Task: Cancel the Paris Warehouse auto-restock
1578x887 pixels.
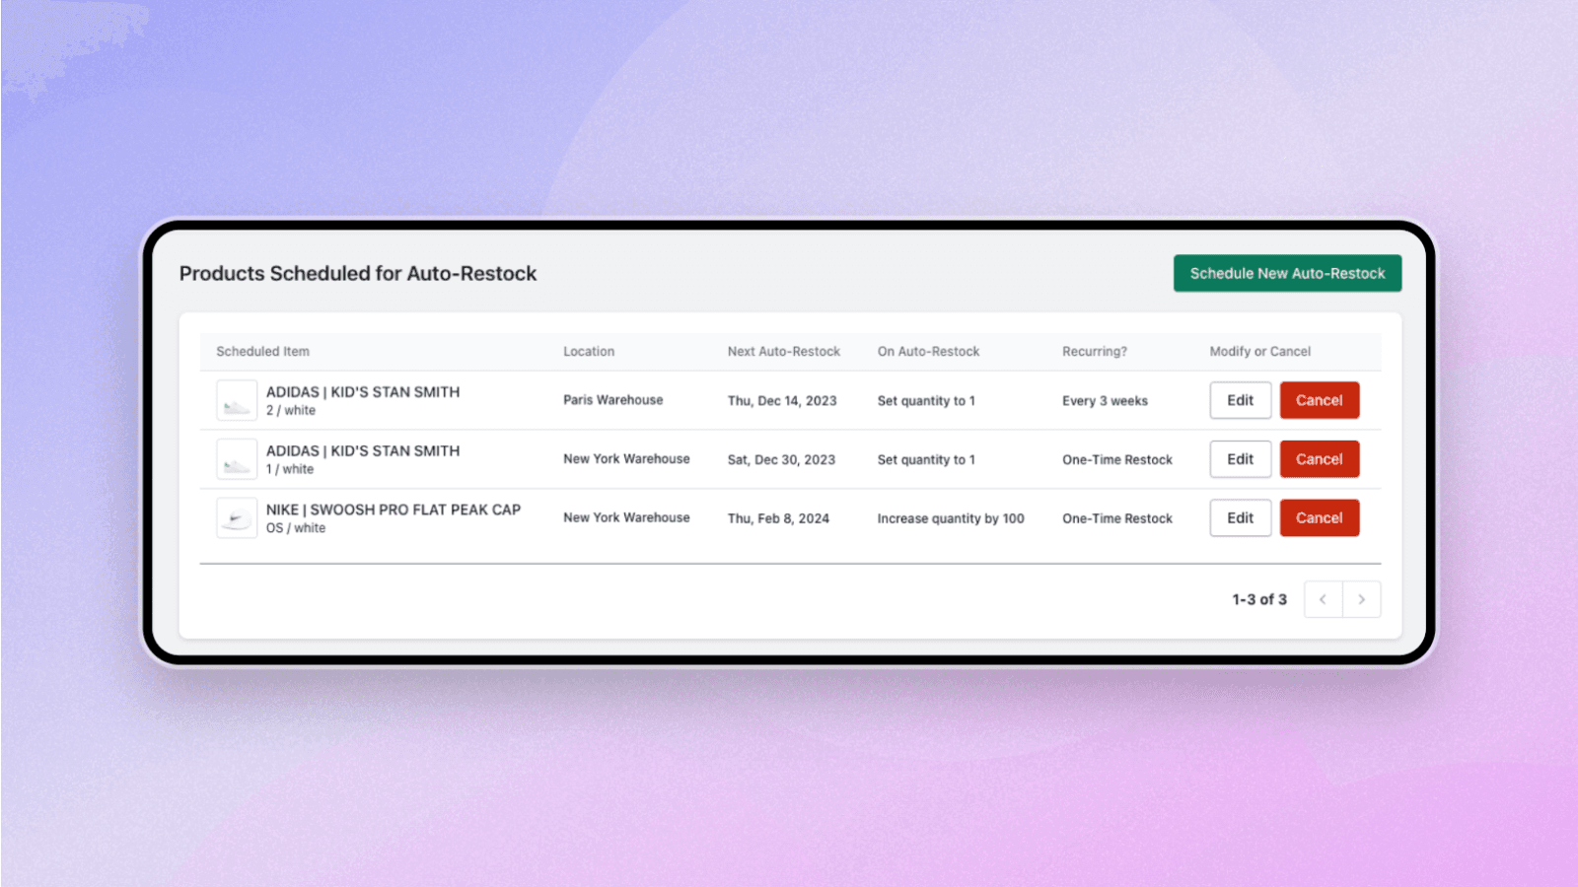Action: (x=1319, y=400)
